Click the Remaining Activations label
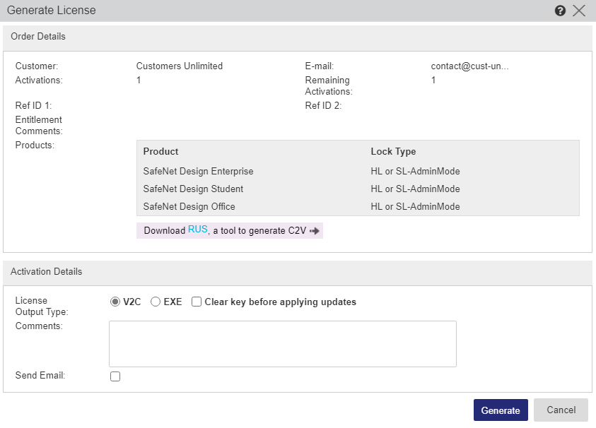 tap(329, 86)
